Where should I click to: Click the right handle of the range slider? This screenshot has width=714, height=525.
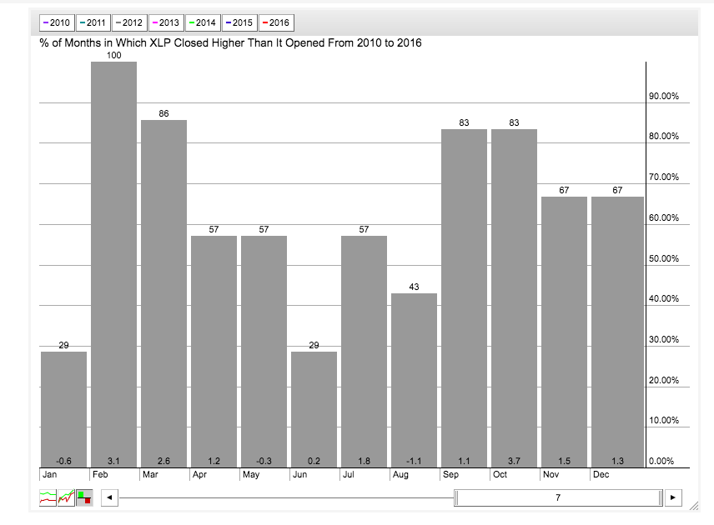coord(661,497)
